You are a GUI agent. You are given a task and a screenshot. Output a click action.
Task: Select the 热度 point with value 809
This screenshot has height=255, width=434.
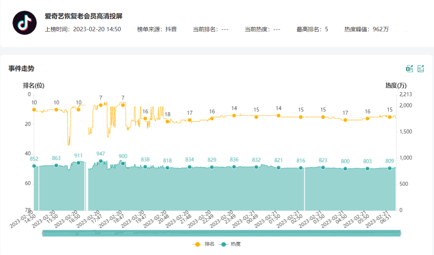389,168
